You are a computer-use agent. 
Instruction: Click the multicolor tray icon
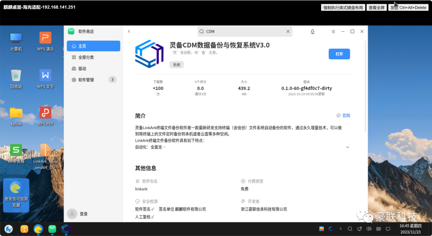click(322, 228)
